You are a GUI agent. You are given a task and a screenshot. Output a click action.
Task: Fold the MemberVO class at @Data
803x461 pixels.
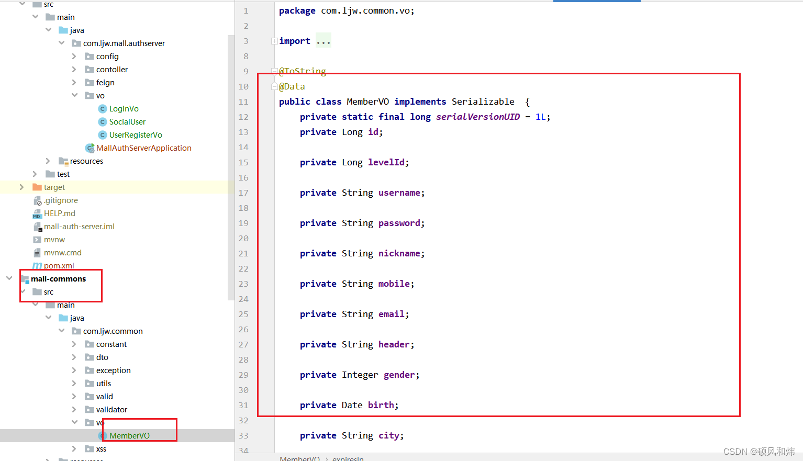274,86
